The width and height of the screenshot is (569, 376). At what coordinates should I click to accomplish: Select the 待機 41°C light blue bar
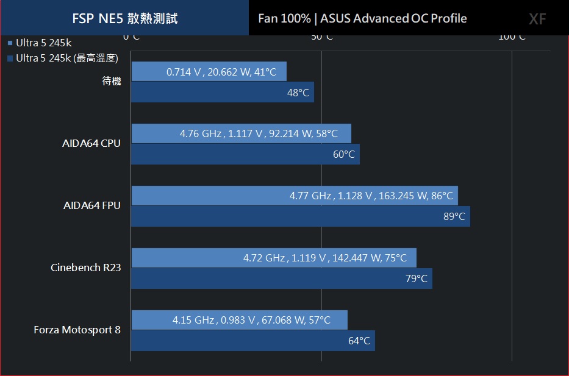pyautogui.click(x=209, y=71)
